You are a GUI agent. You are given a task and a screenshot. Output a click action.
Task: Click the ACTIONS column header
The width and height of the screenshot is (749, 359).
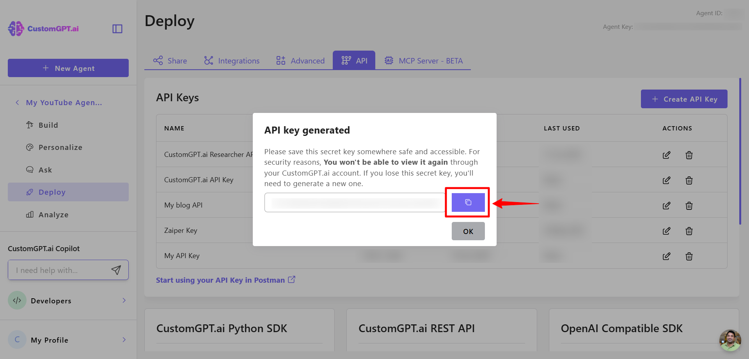tap(677, 128)
